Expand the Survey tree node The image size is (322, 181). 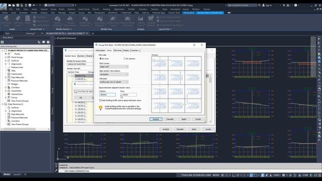(6, 98)
